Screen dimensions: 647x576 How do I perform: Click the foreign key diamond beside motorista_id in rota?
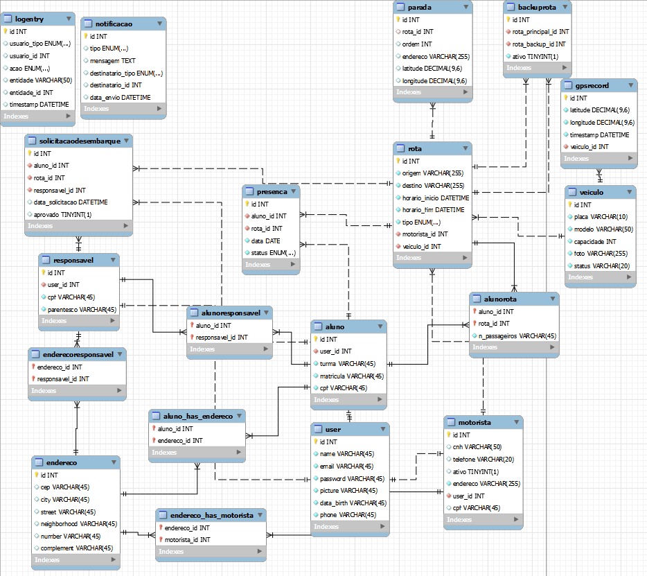397,234
